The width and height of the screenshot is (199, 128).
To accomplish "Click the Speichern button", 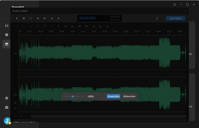I will [175, 18].
